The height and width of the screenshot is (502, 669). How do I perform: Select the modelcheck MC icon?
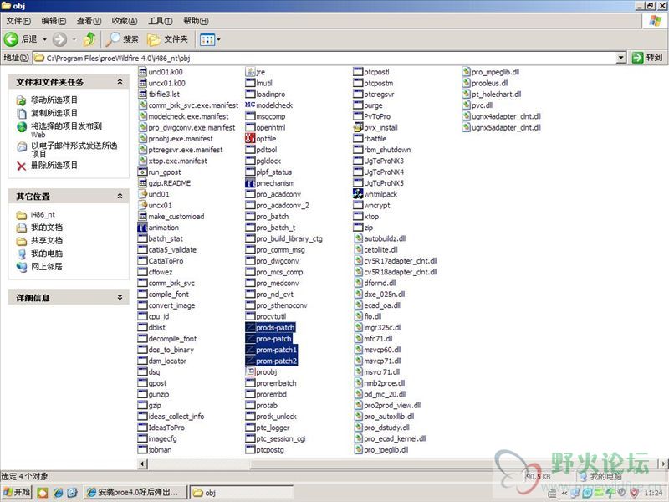(250, 105)
